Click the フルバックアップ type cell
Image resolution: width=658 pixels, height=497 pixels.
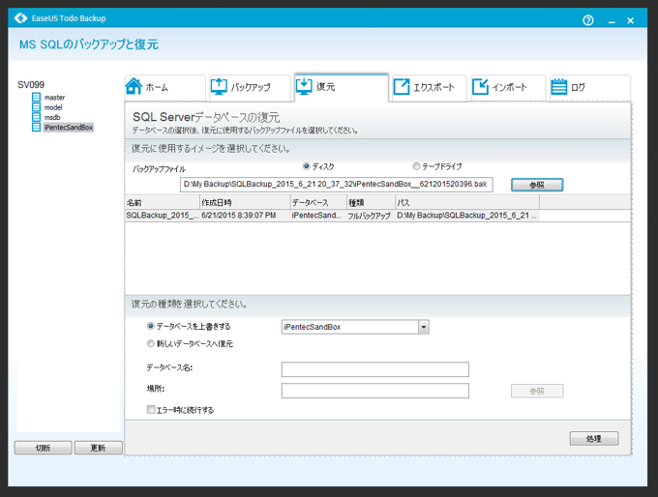click(x=370, y=216)
